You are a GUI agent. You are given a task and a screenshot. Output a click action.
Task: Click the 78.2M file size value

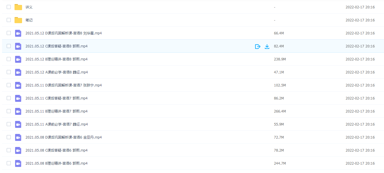click(x=279, y=150)
